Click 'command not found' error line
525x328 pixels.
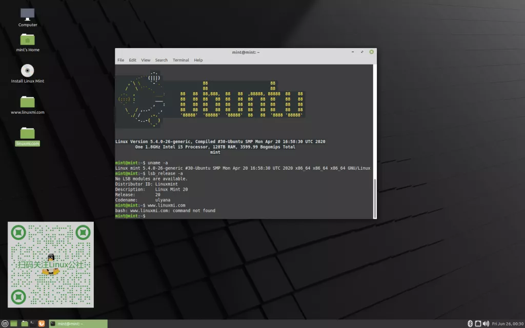(x=165, y=211)
